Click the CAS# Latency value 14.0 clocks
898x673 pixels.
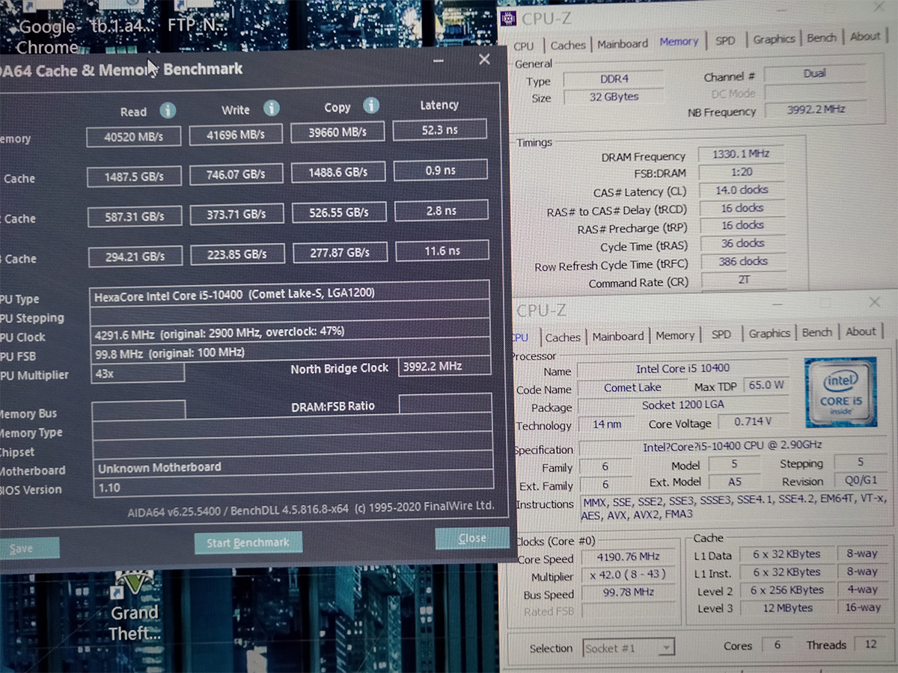[742, 190]
